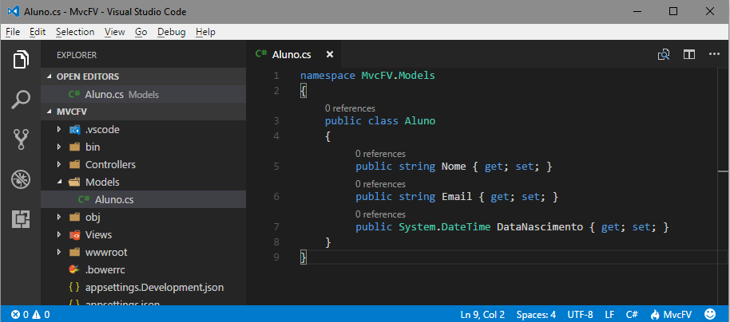Open the Edit menu
The width and height of the screenshot is (730, 322).
(38, 32)
